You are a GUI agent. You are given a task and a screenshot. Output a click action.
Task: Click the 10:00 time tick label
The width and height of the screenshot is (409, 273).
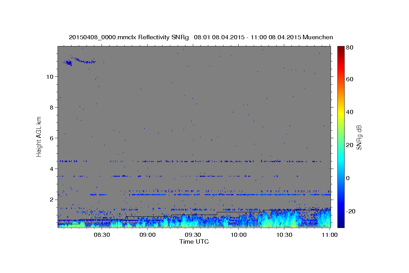coord(239,235)
